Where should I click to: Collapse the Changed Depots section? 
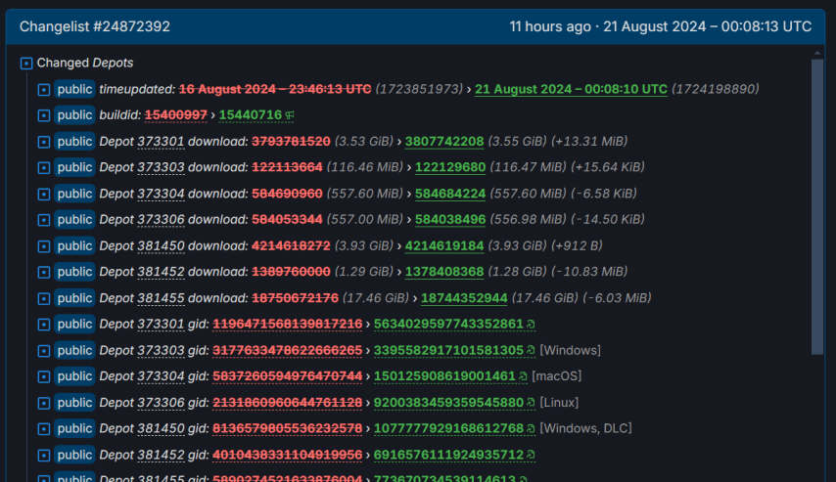tap(26, 64)
